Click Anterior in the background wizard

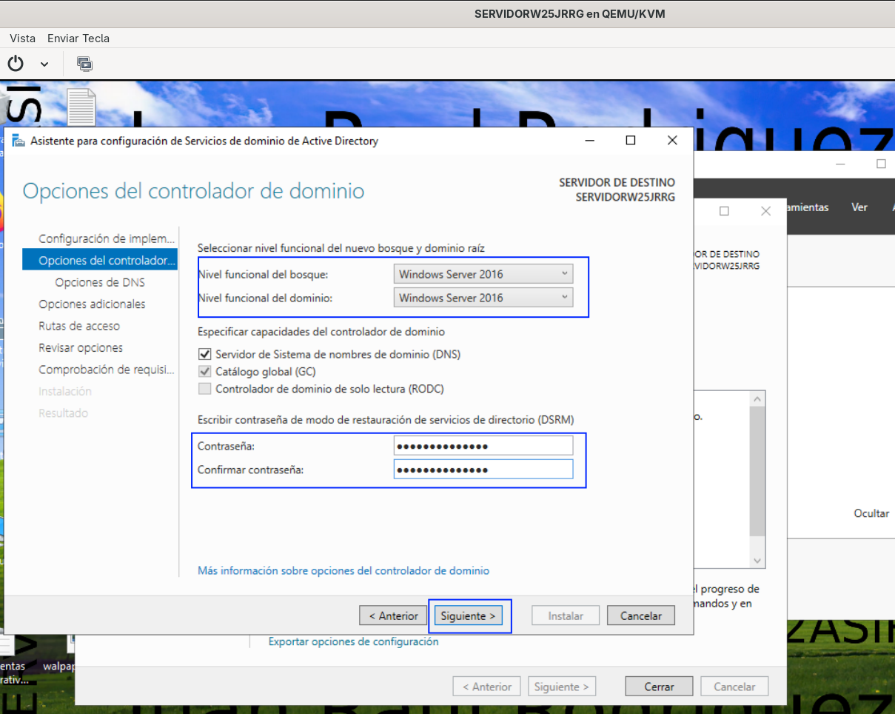[487, 687]
